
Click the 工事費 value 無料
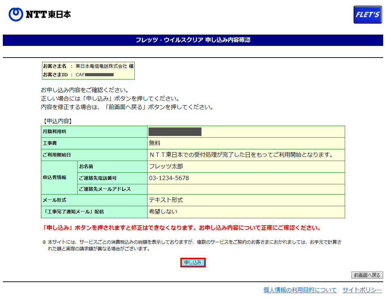pyautogui.click(x=155, y=143)
